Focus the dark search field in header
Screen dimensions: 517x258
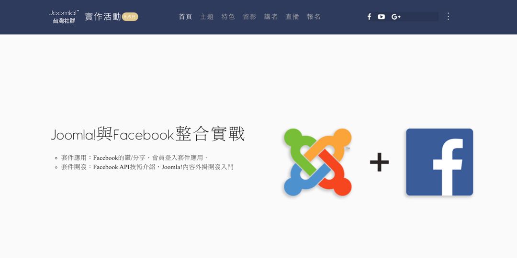point(420,17)
